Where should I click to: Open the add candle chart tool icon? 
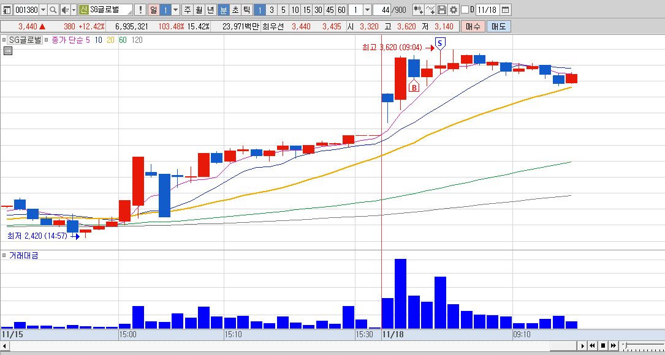coord(418,10)
